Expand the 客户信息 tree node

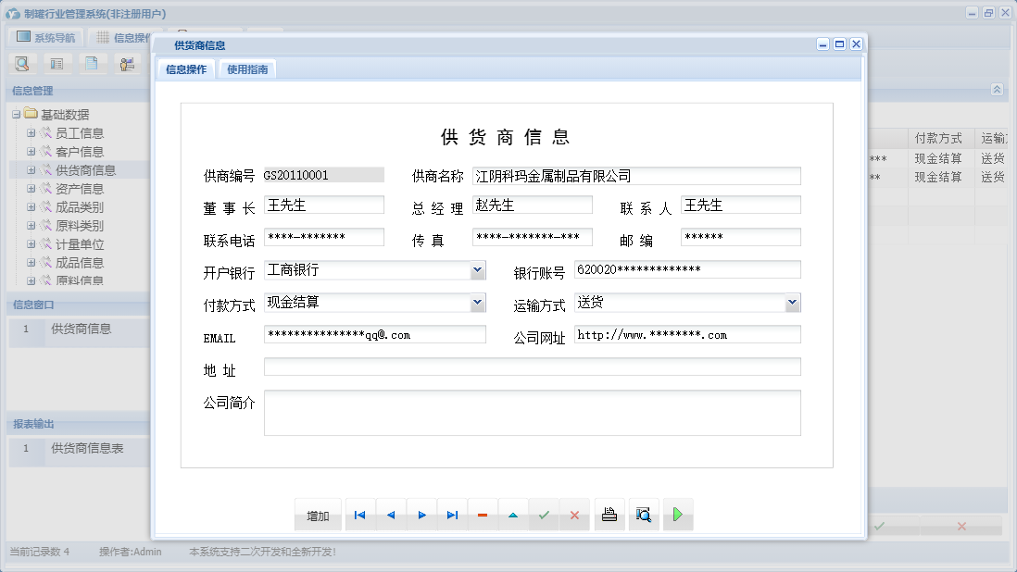[x=31, y=152]
